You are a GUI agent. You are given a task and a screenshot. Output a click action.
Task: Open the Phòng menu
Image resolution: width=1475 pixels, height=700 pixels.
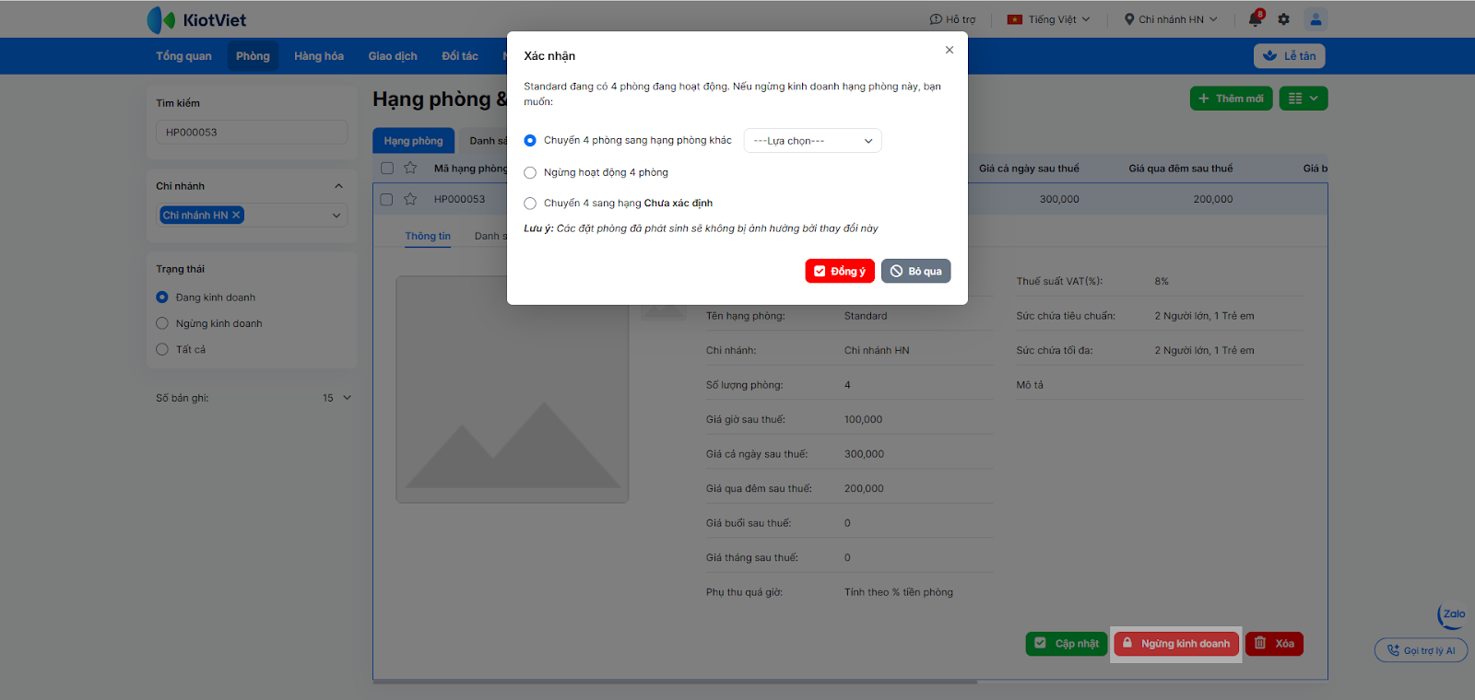pyautogui.click(x=253, y=56)
